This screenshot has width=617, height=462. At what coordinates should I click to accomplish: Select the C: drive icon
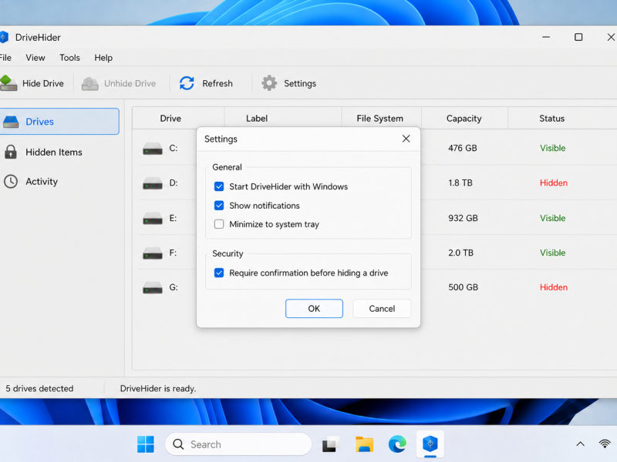point(152,149)
